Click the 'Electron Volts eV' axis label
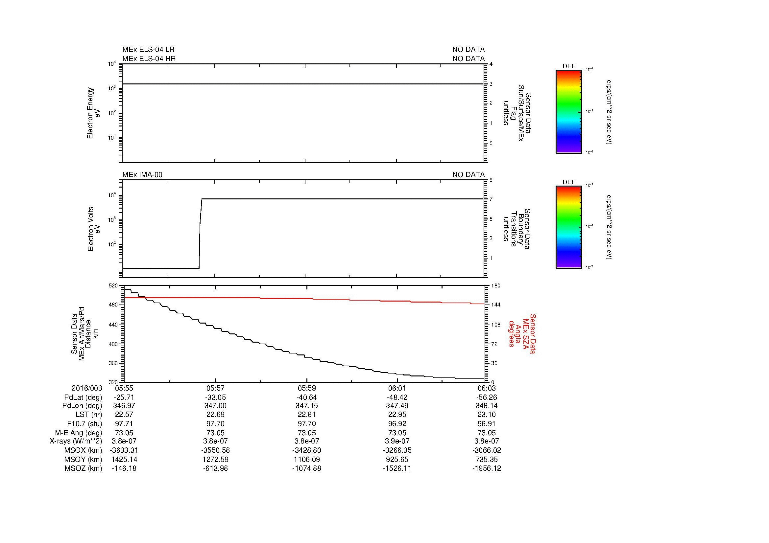The height and width of the screenshot is (543, 769). [94, 229]
